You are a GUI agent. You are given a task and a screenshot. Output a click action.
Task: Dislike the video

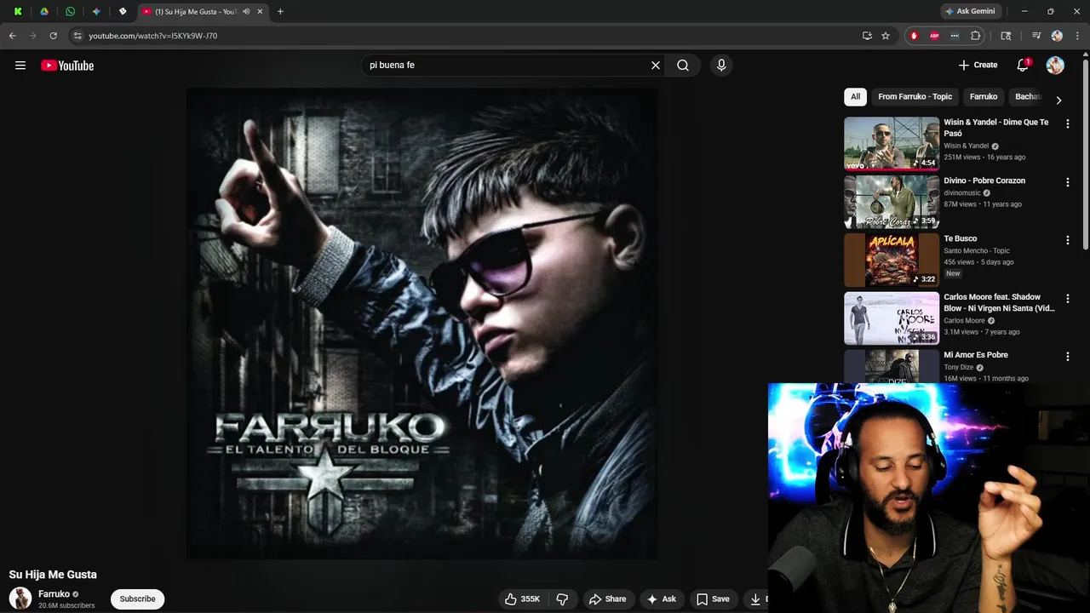pyautogui.click(x=562, y=599)
